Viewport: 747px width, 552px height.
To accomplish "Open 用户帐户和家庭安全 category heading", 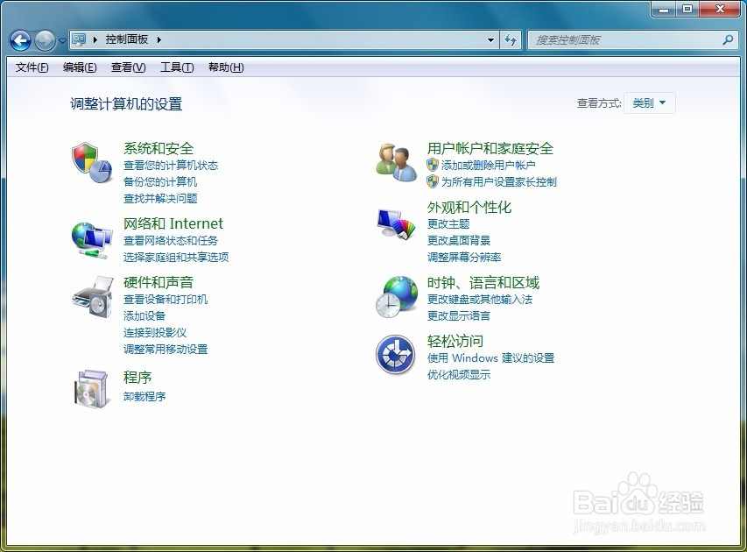I will [x=490, y=148].
